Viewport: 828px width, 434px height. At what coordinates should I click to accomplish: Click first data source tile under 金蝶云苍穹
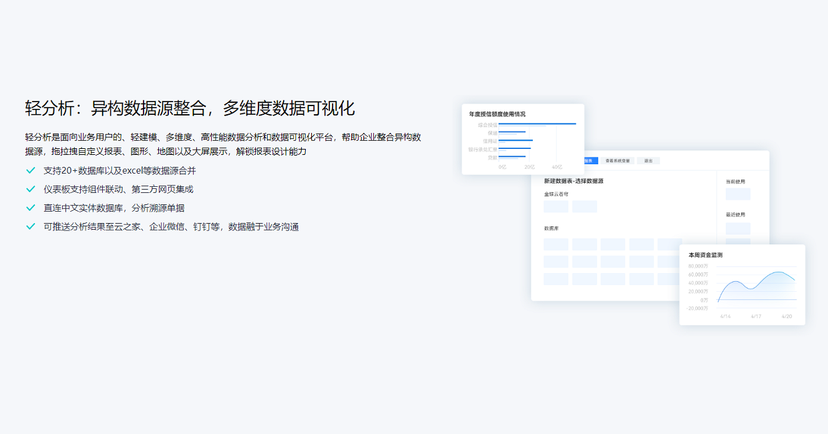(x=556, y=206)
